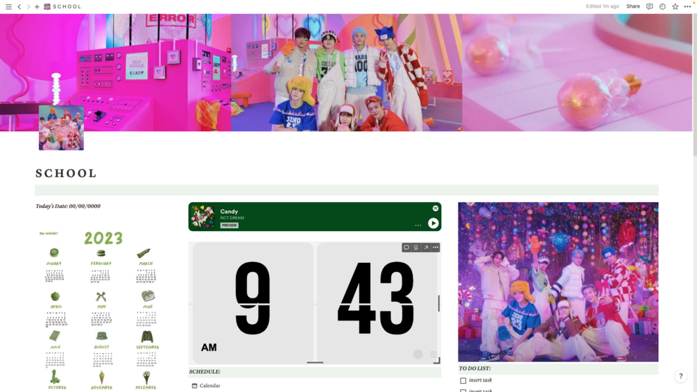Open page comments from top bar
Viewport: 697px width, 392px height.
[x=649, y=6]
